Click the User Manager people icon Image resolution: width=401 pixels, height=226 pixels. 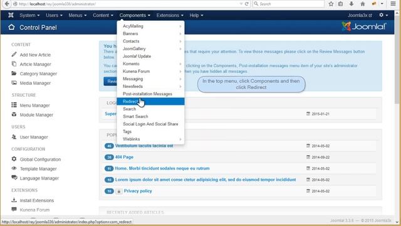(x=14, y=137)
